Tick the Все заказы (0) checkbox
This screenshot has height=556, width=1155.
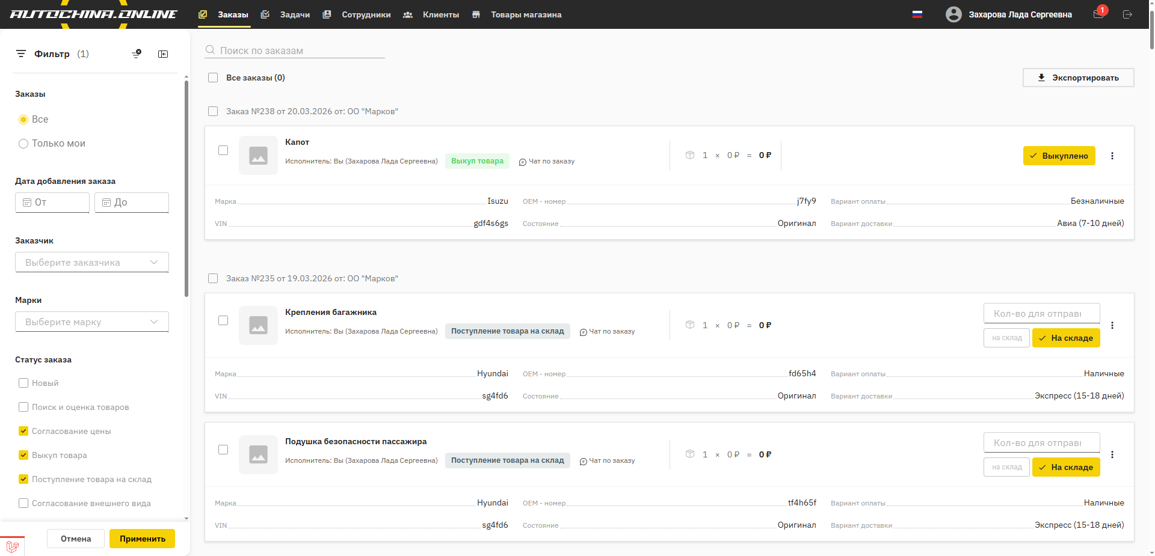point(213,78)
